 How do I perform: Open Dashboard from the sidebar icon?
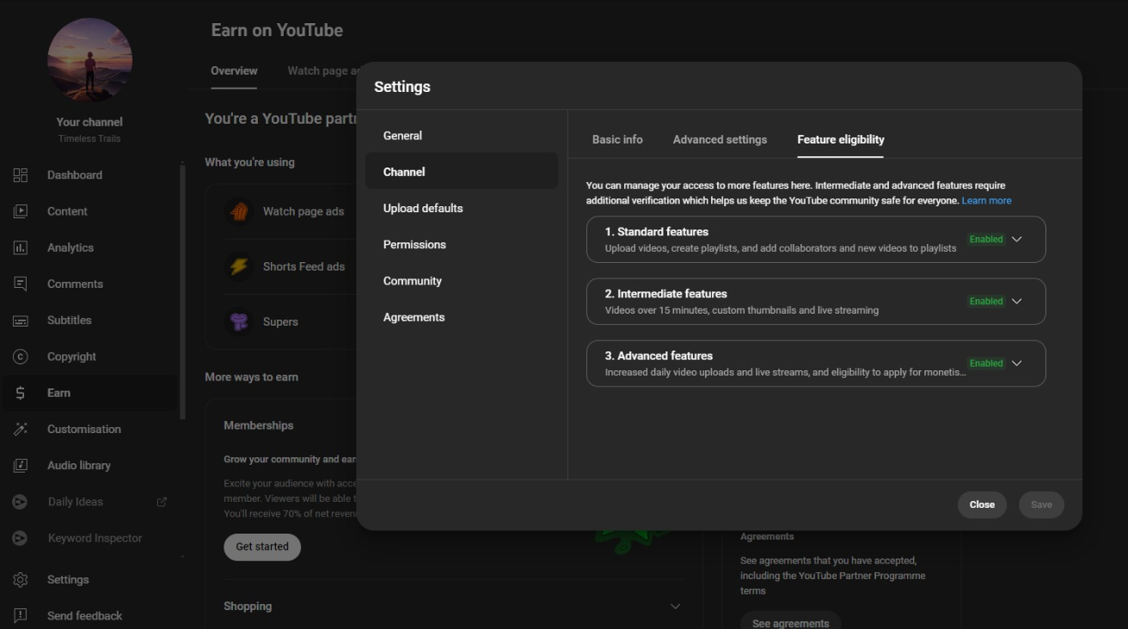click(x=21, y=175)
